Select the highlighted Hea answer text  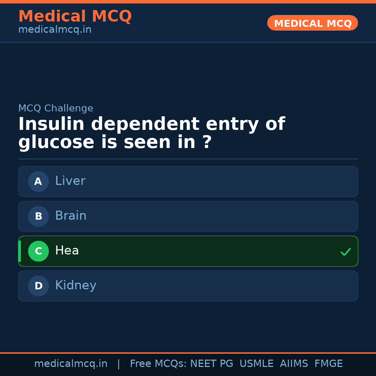(67, 251)
